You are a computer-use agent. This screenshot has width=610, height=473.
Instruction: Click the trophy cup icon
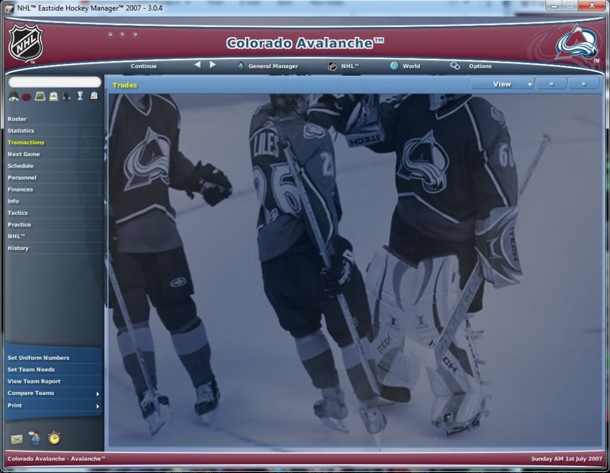click(x=80, y=96)
